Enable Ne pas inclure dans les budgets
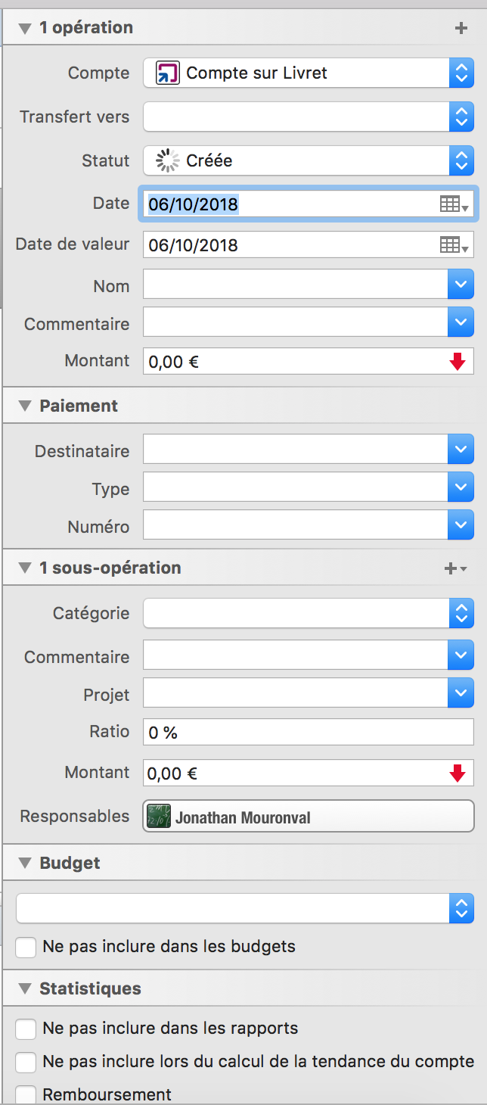 (x=26, y=947)
